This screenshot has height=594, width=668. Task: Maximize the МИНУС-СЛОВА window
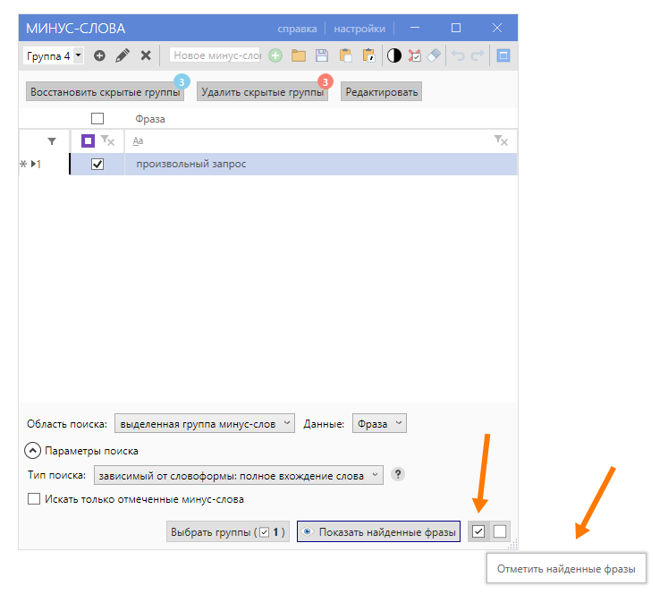coord(456,28)
